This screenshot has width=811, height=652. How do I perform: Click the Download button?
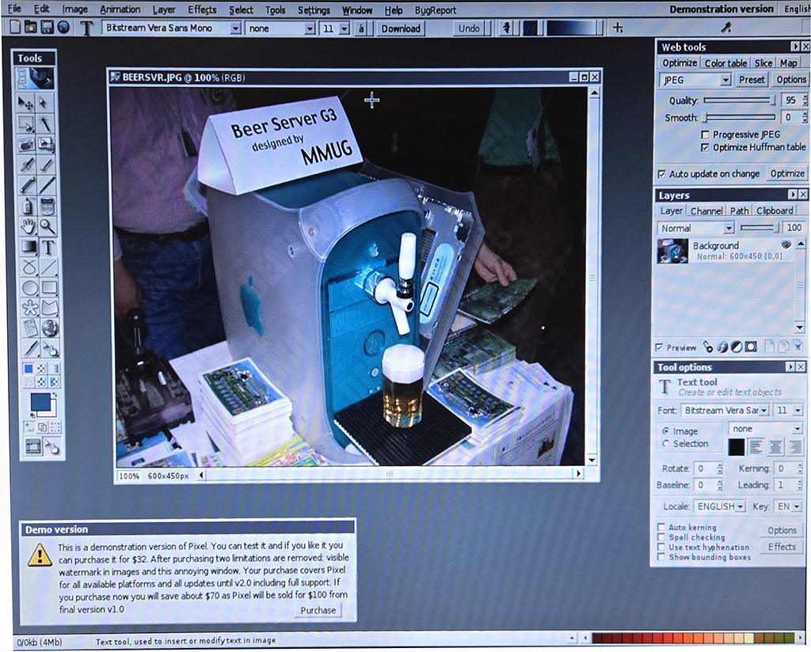[x=401, y=28]
